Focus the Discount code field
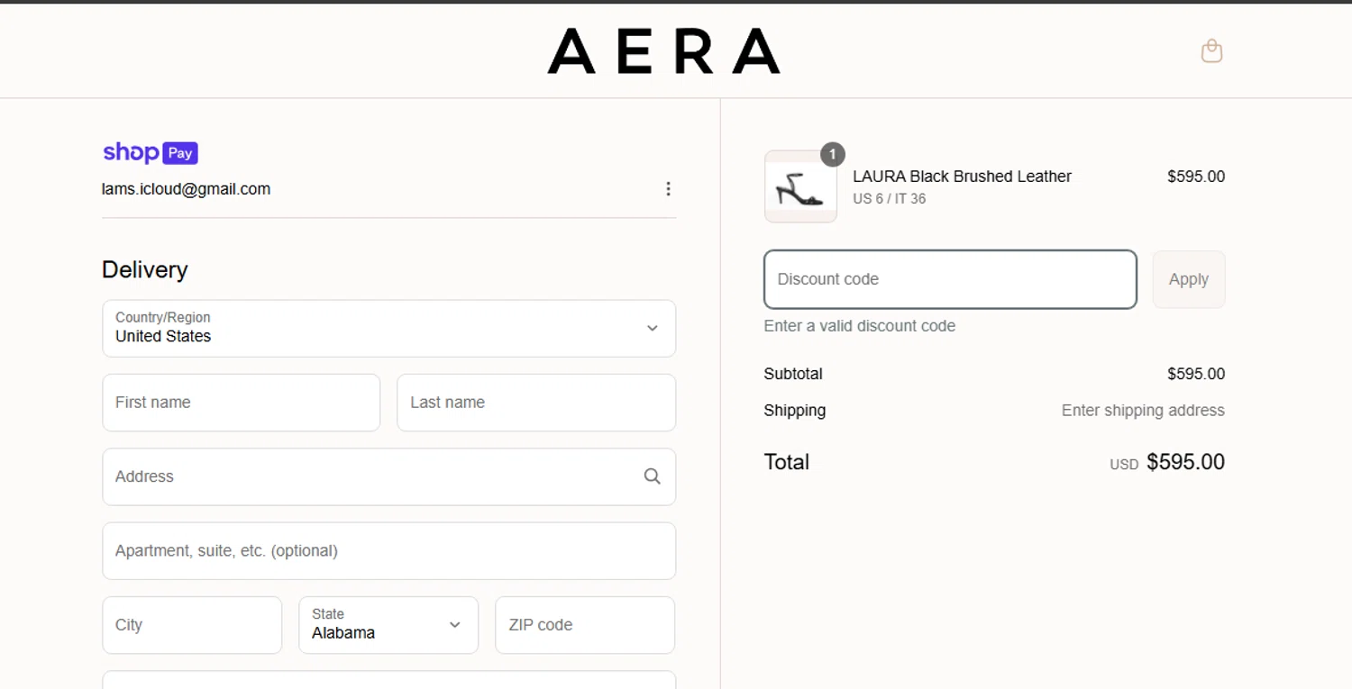 tap(950, 279)
